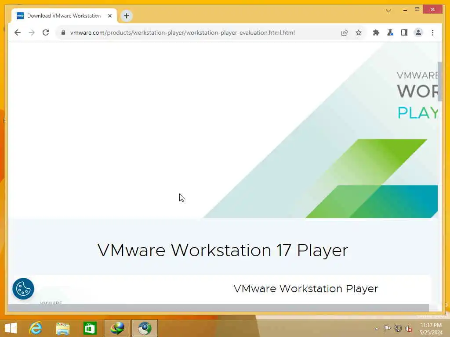Close the Download VMware Workstation tab
This screenshot has height=337, width=450.
coord(109,16)
